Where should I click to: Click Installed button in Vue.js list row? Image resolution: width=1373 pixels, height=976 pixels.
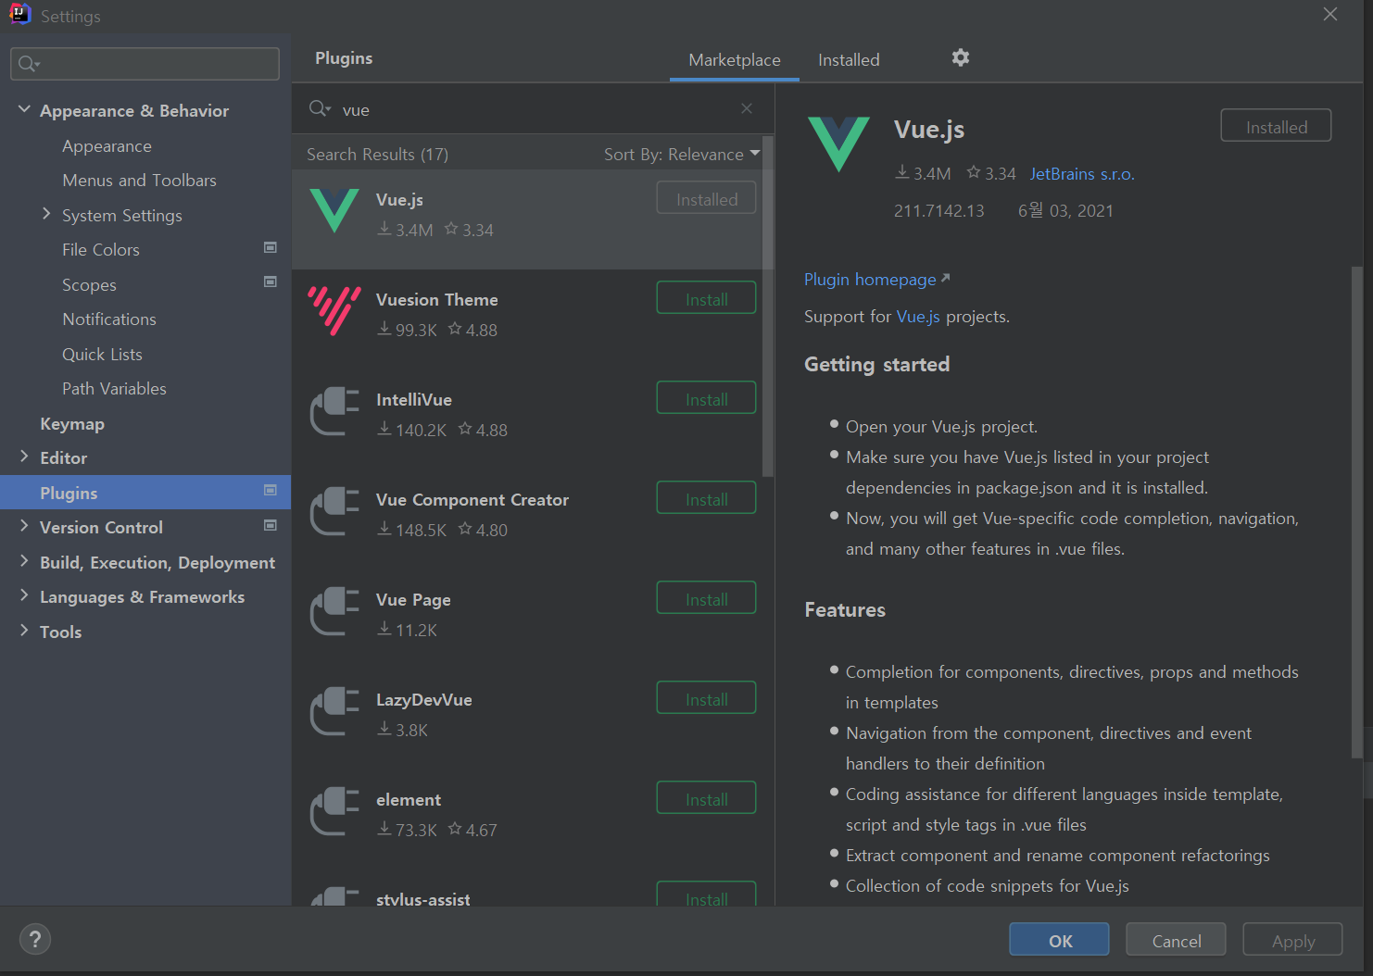pos(706,198)
